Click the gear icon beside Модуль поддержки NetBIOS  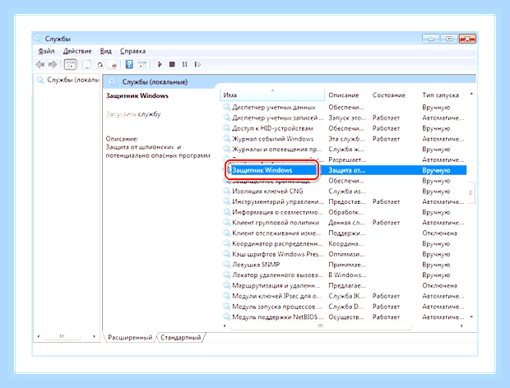point(226,316)
